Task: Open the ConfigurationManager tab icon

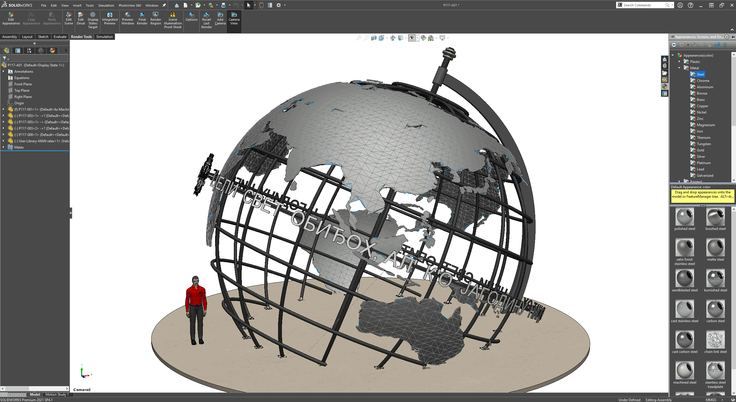Action: point(29,51)
